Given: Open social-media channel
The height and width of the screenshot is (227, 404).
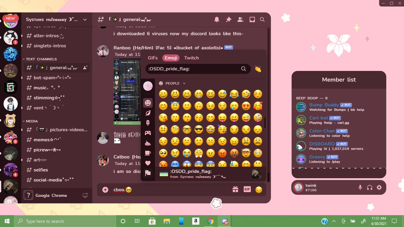Looking at the screenshot, I should (x=57, y=180).
